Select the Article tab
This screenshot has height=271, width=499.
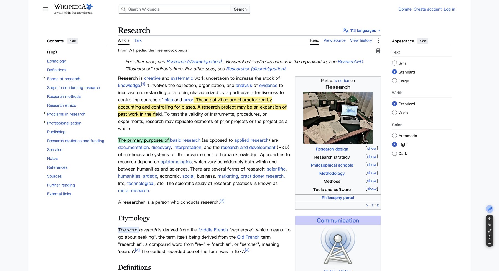tap(124, 40)
